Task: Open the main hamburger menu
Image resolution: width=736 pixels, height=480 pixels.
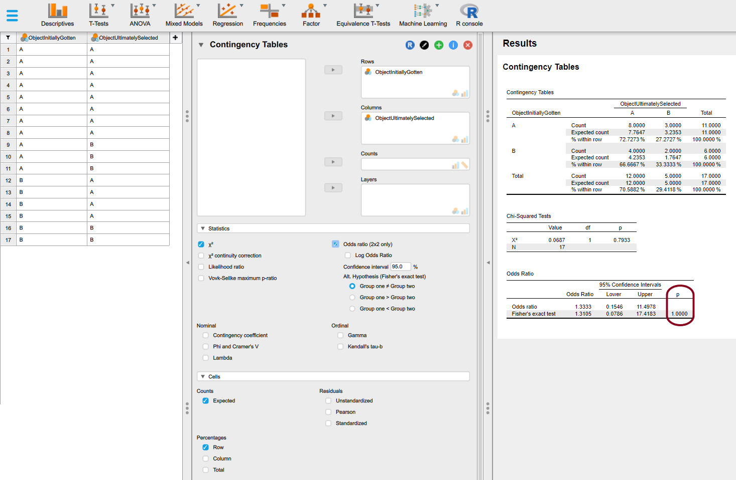Action: point(12,16)
